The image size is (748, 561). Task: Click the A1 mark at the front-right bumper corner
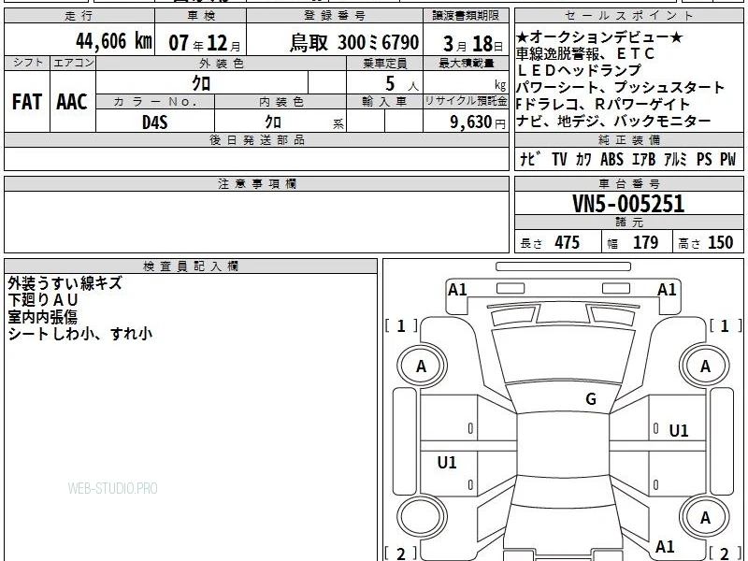pos(667,290)
